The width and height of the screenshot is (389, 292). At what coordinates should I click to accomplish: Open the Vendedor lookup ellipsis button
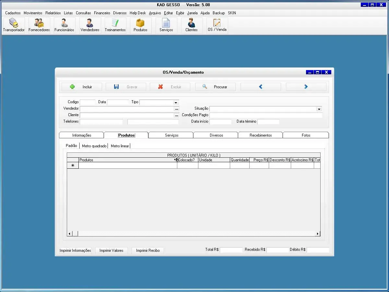click(x=177, y=109)
